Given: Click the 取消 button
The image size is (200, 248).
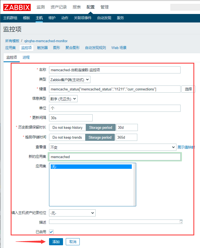Looking at the screenshot, I should tap(73, 242).
